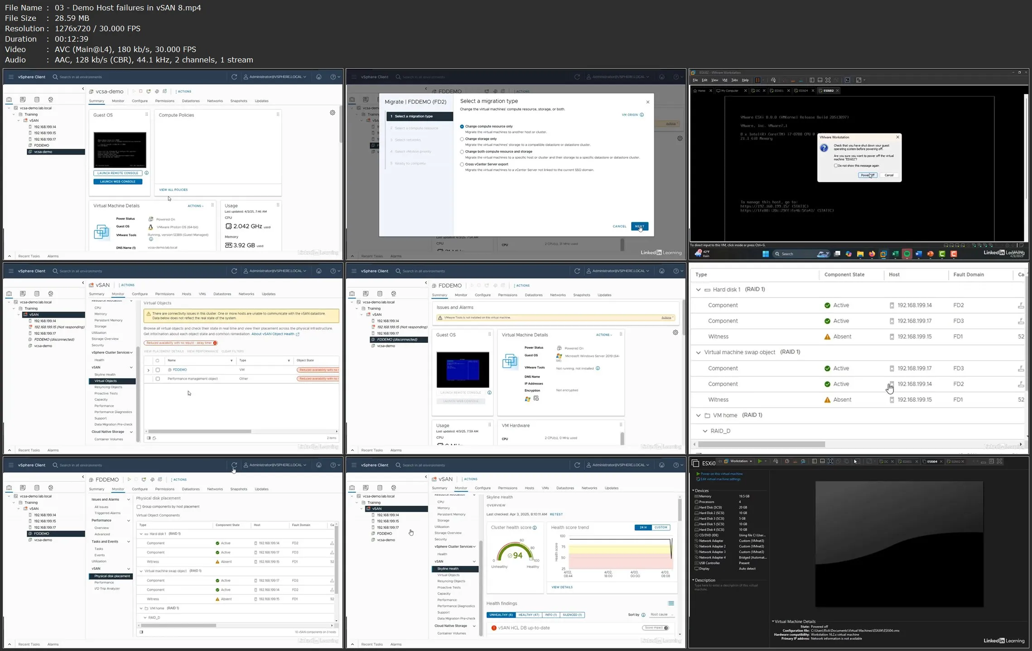Check Do not show this message again
Image resolution: width=1032 pixels, height=651 pixels.
[836, 166]
